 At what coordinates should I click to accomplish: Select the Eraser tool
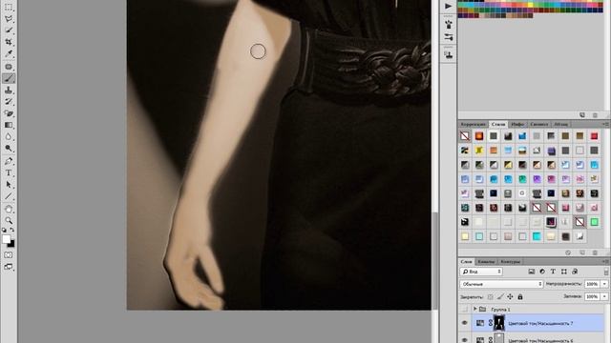9,113
